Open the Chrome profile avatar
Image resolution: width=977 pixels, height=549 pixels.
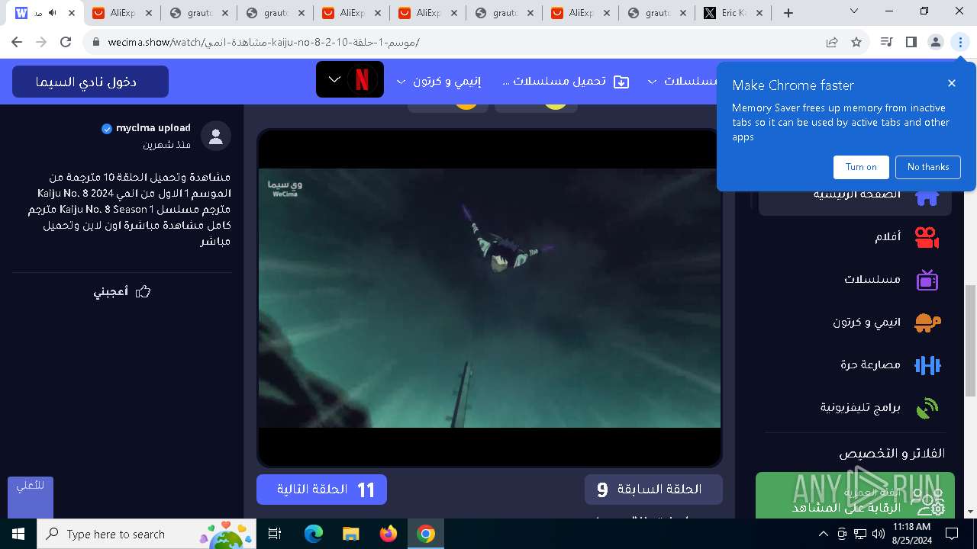click(x=936, y=43)
